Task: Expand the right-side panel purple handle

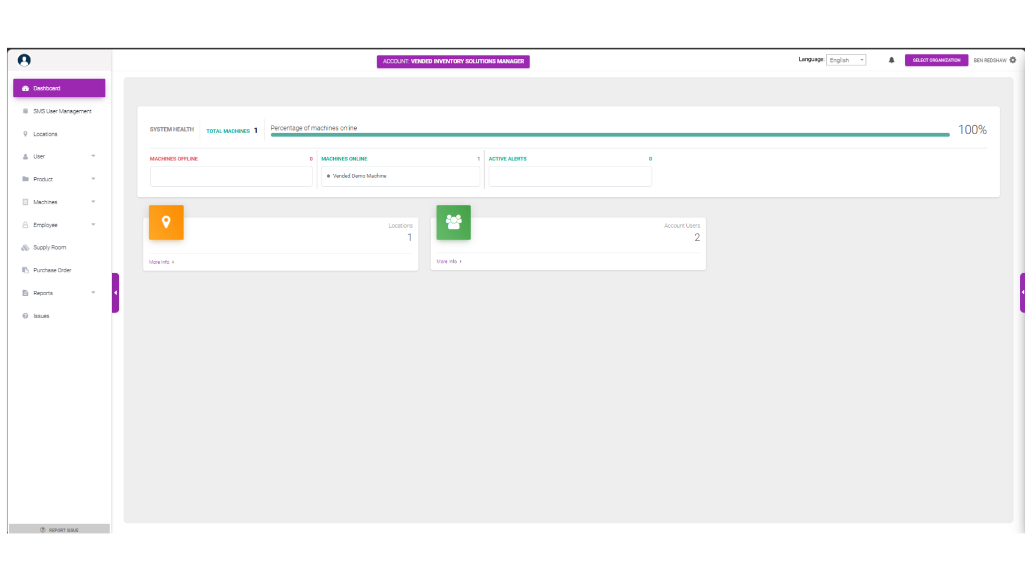Action: point(1022,293)
